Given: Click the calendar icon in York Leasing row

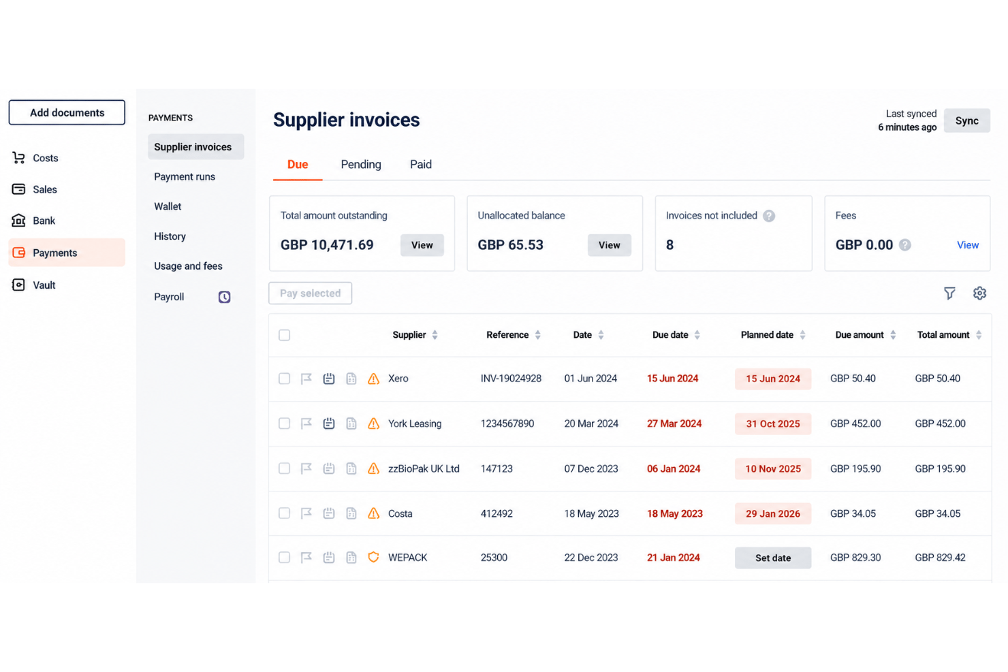Looking at the screenshot, I should [x=329, y=423].
